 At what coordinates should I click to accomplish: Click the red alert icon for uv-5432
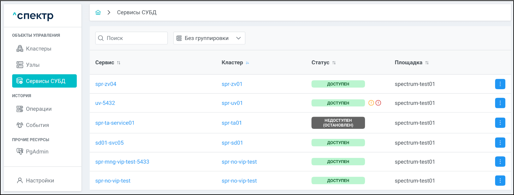[x=378, y=103]
